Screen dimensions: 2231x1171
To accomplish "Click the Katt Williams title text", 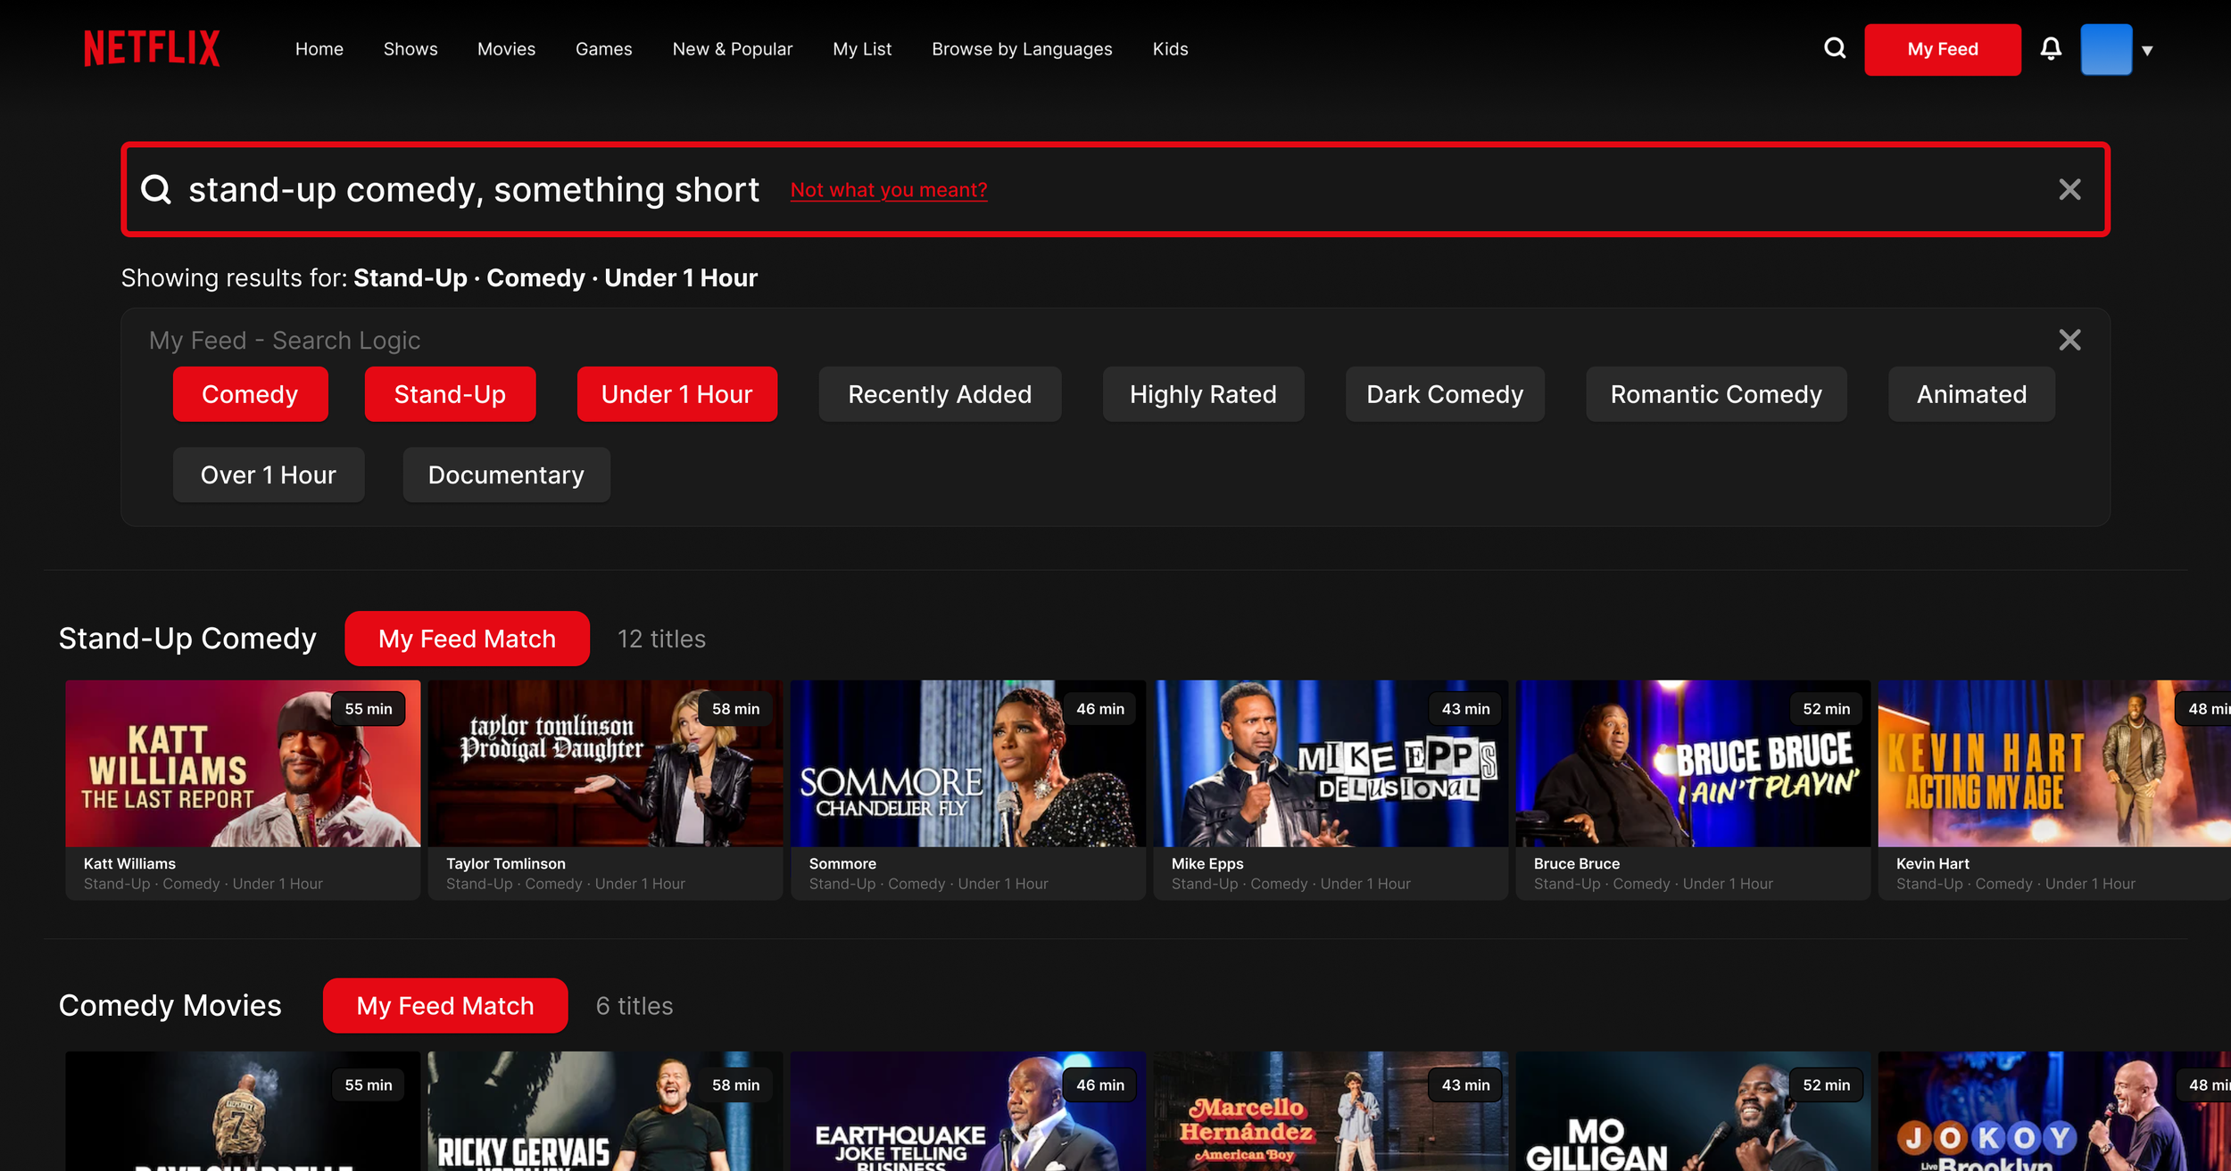I will (x=129, y=863).
